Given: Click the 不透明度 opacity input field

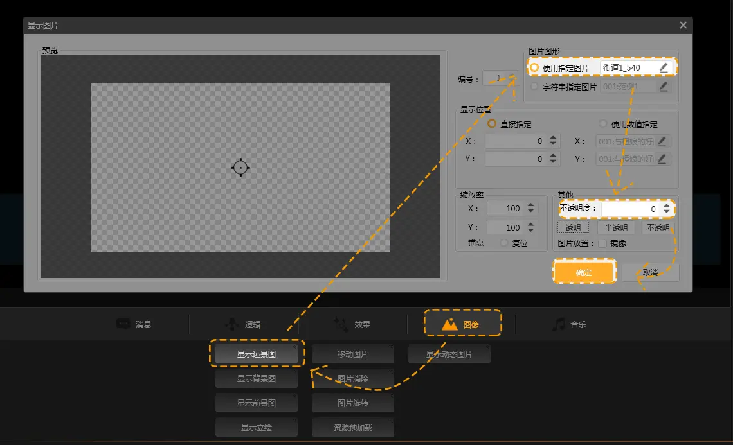Looking at the screenshot, I should [x=630, y=209].
